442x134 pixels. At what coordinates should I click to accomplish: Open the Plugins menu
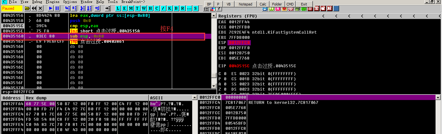coord(53,2)
